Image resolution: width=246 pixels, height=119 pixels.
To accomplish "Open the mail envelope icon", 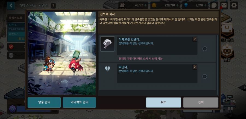I will 224,5.
